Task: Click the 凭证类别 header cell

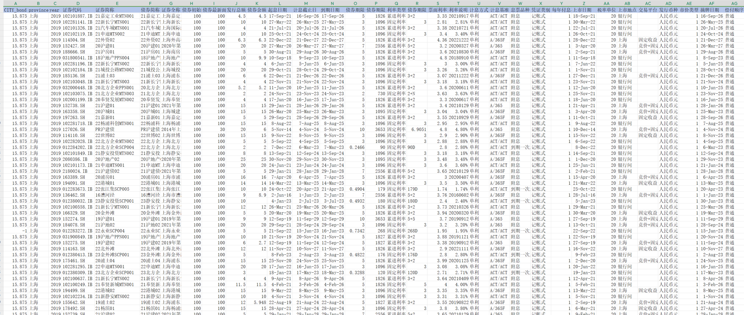Action: point(541,10)
